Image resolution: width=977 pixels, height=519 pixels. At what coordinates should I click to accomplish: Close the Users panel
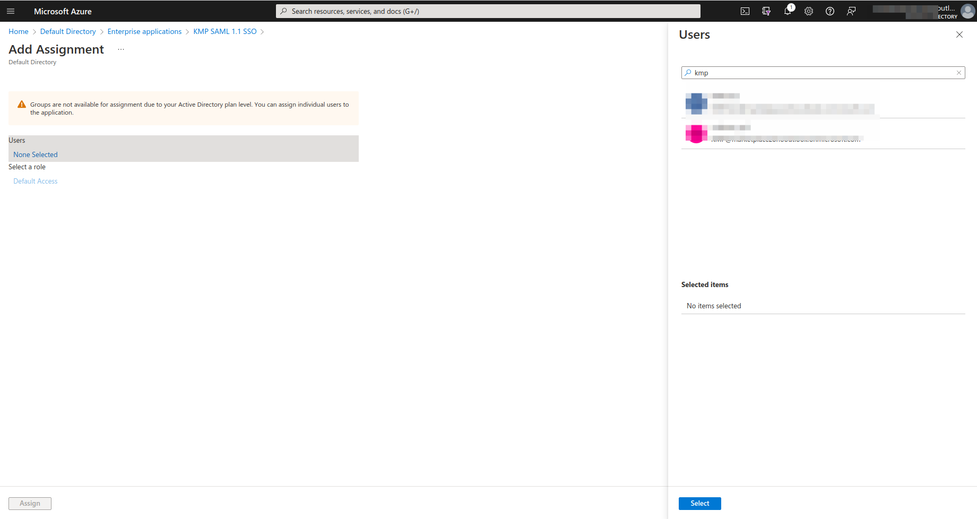coord(959,34)
